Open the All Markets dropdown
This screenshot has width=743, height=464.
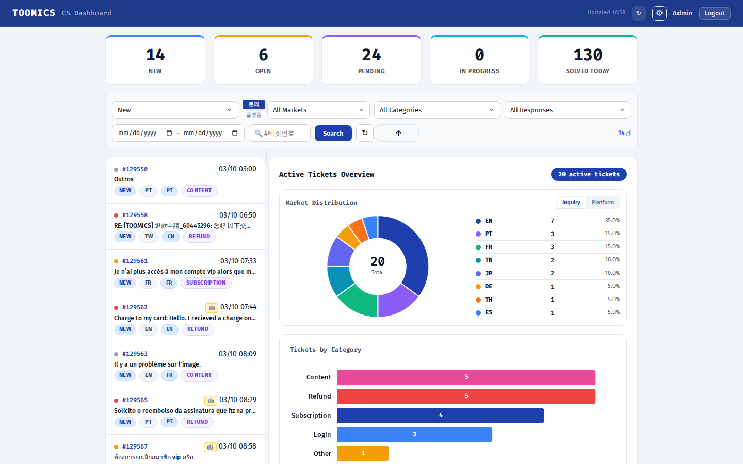point(318,110)
